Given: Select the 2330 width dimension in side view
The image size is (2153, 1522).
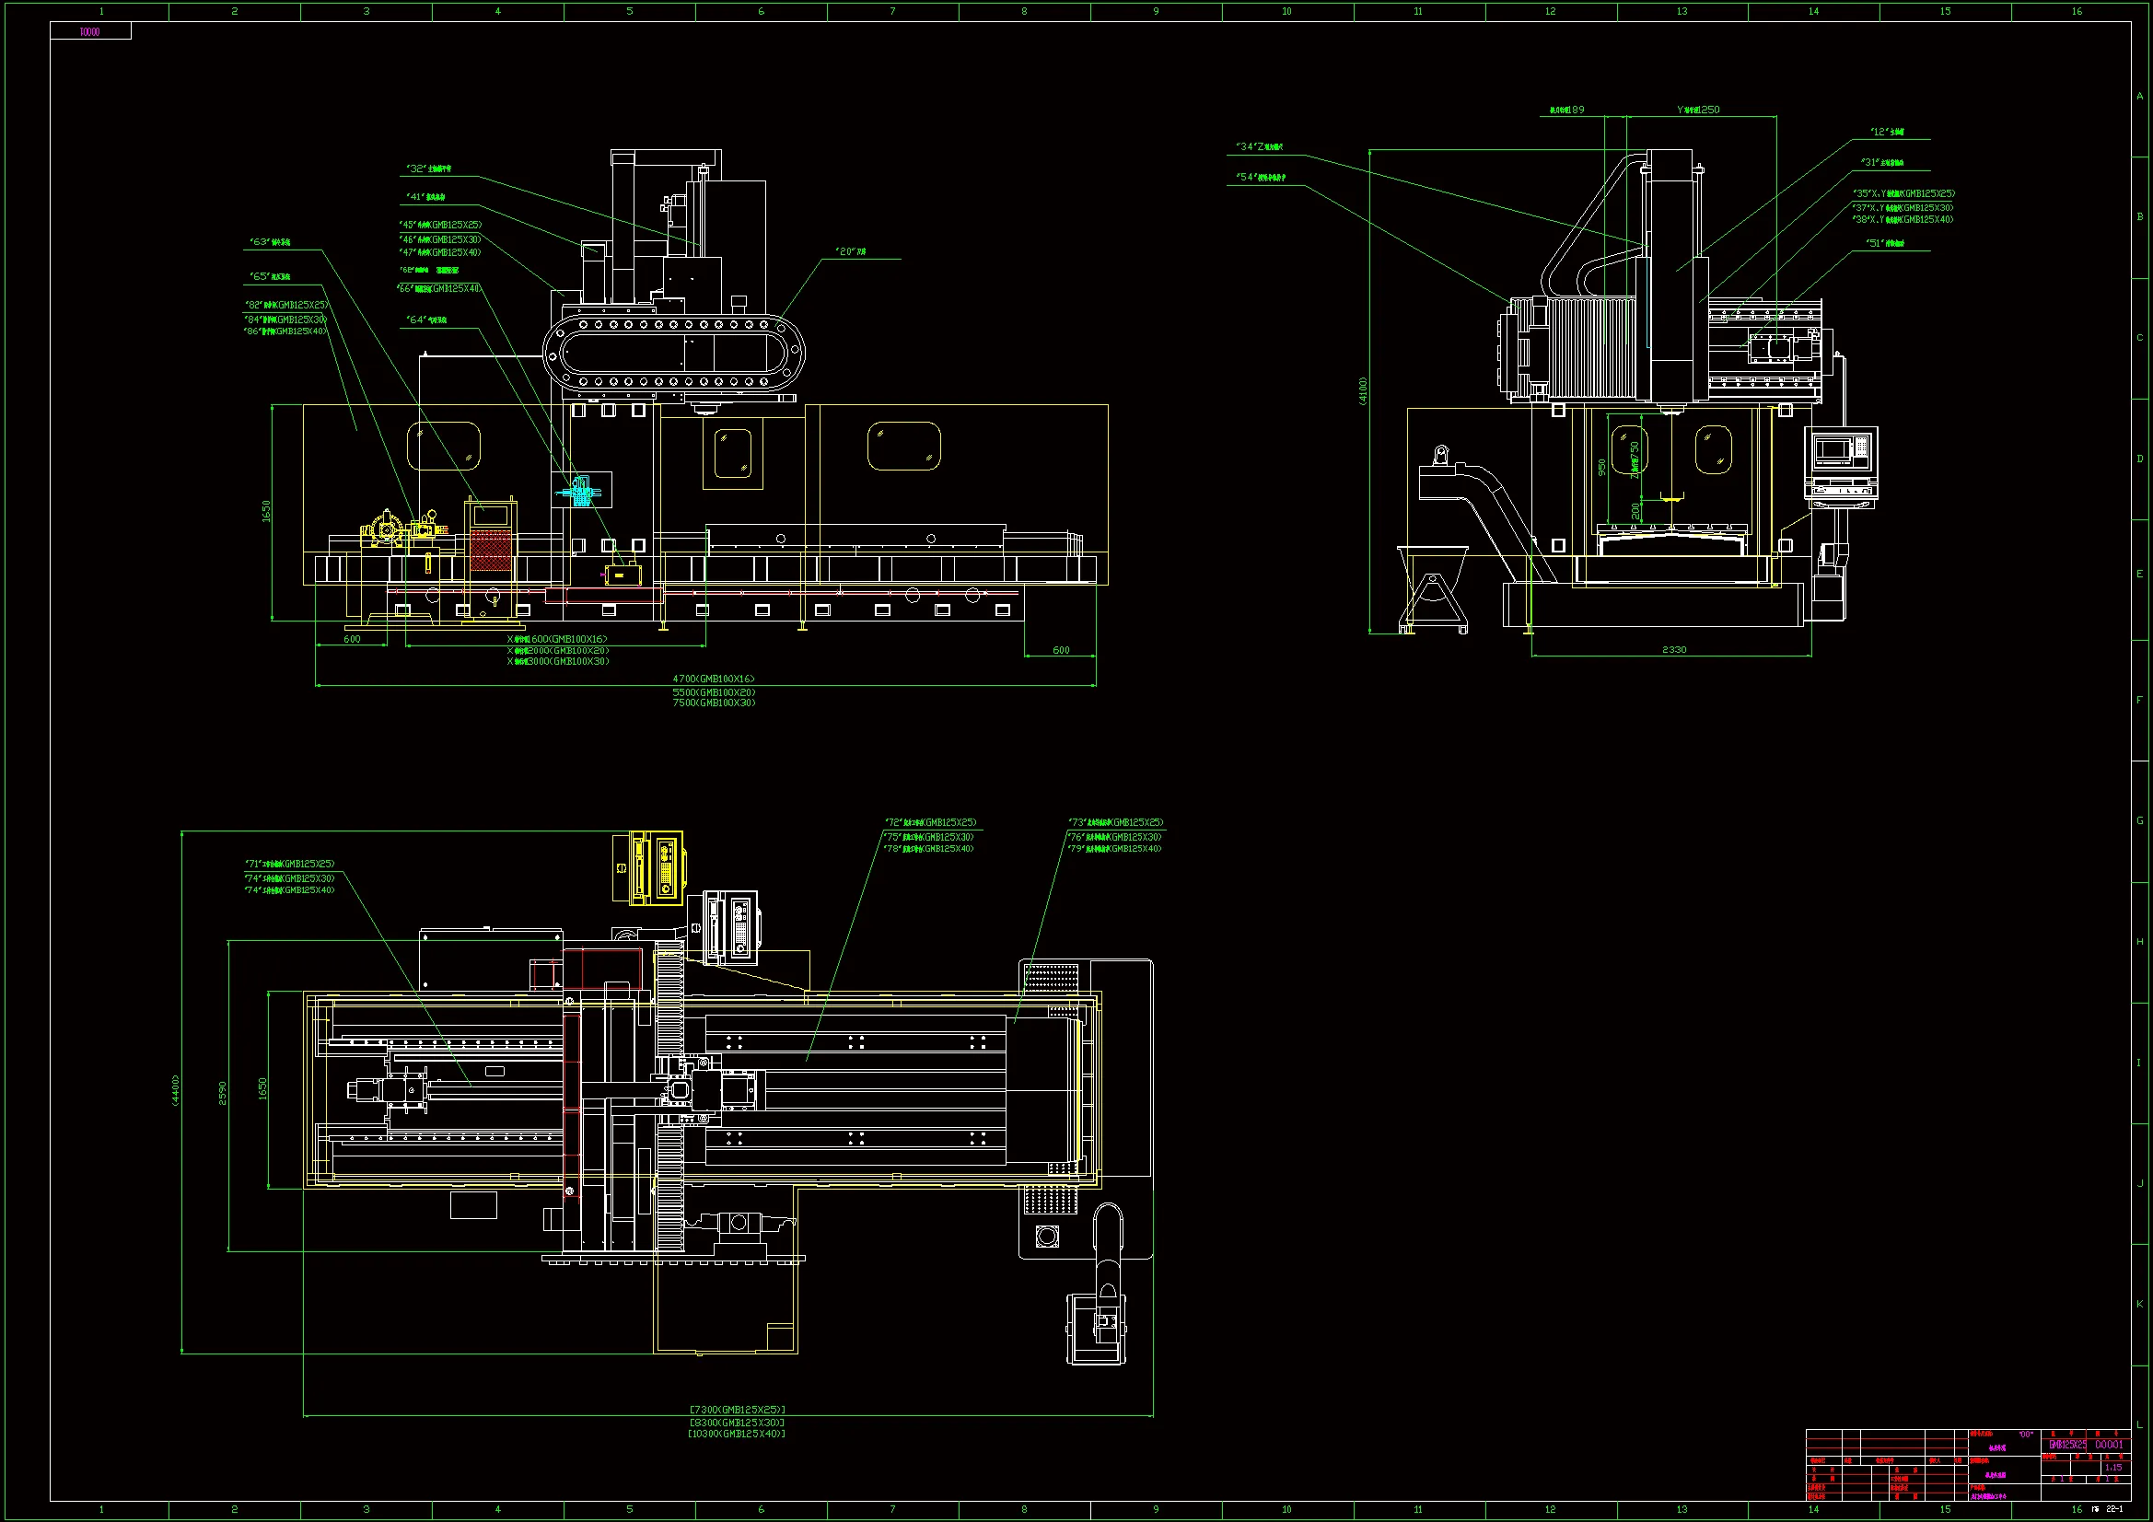Looking at the screenshot, I should [x=1674, y=650].
